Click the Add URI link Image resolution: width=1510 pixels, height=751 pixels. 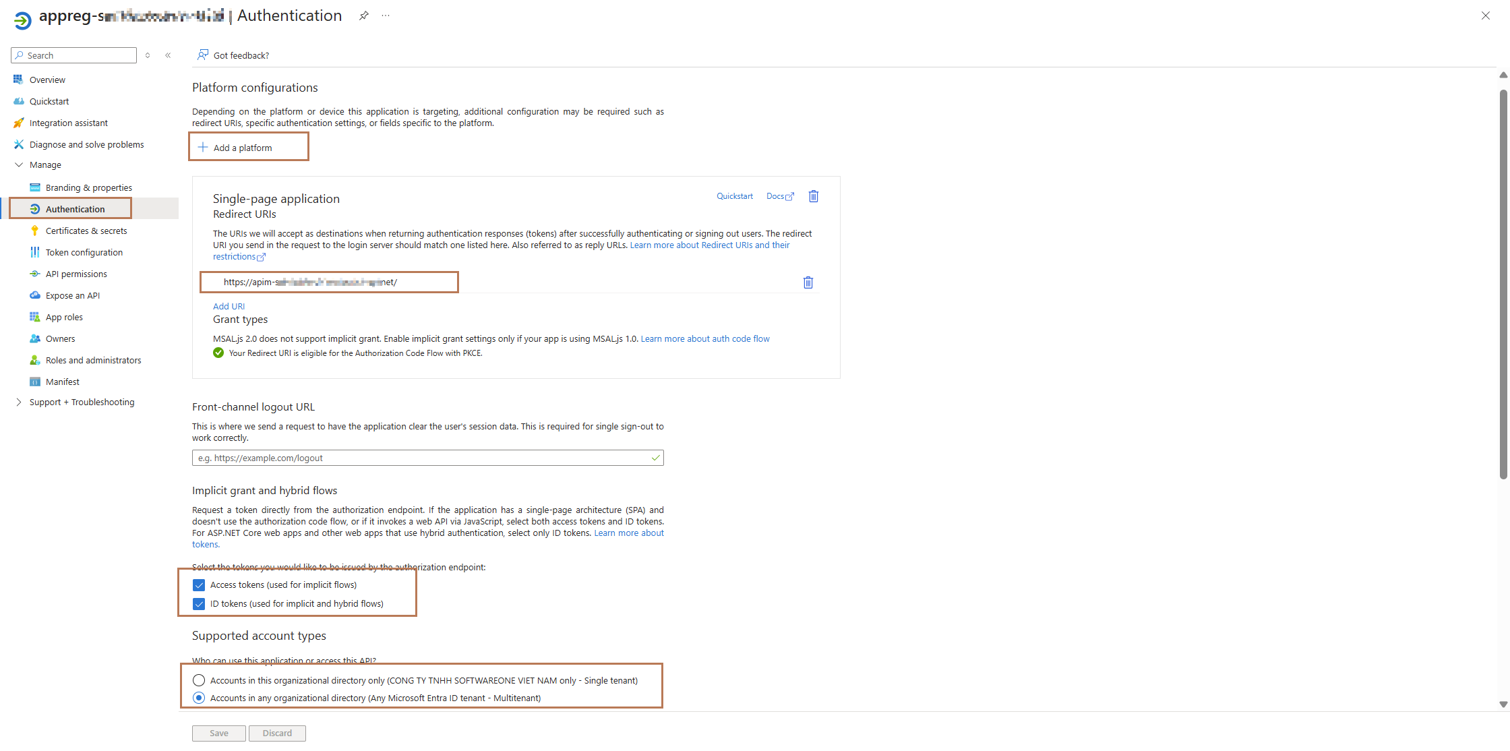pos(229,306)
